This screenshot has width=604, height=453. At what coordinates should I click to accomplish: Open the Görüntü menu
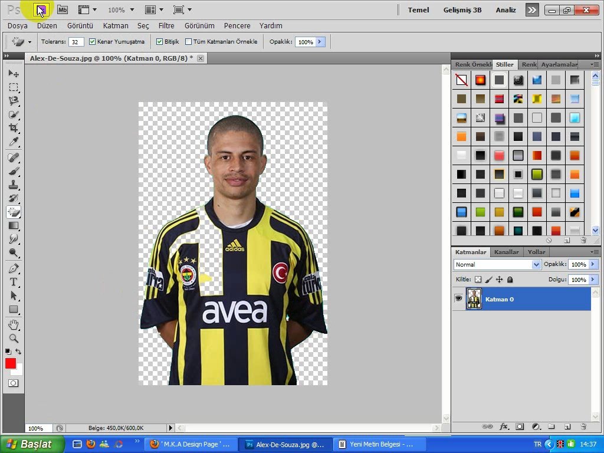pos(80,26)
